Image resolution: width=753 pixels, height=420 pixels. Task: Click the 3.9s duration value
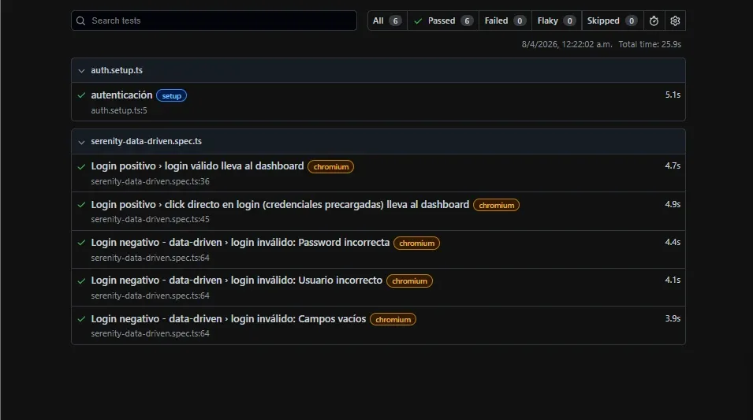673,318
